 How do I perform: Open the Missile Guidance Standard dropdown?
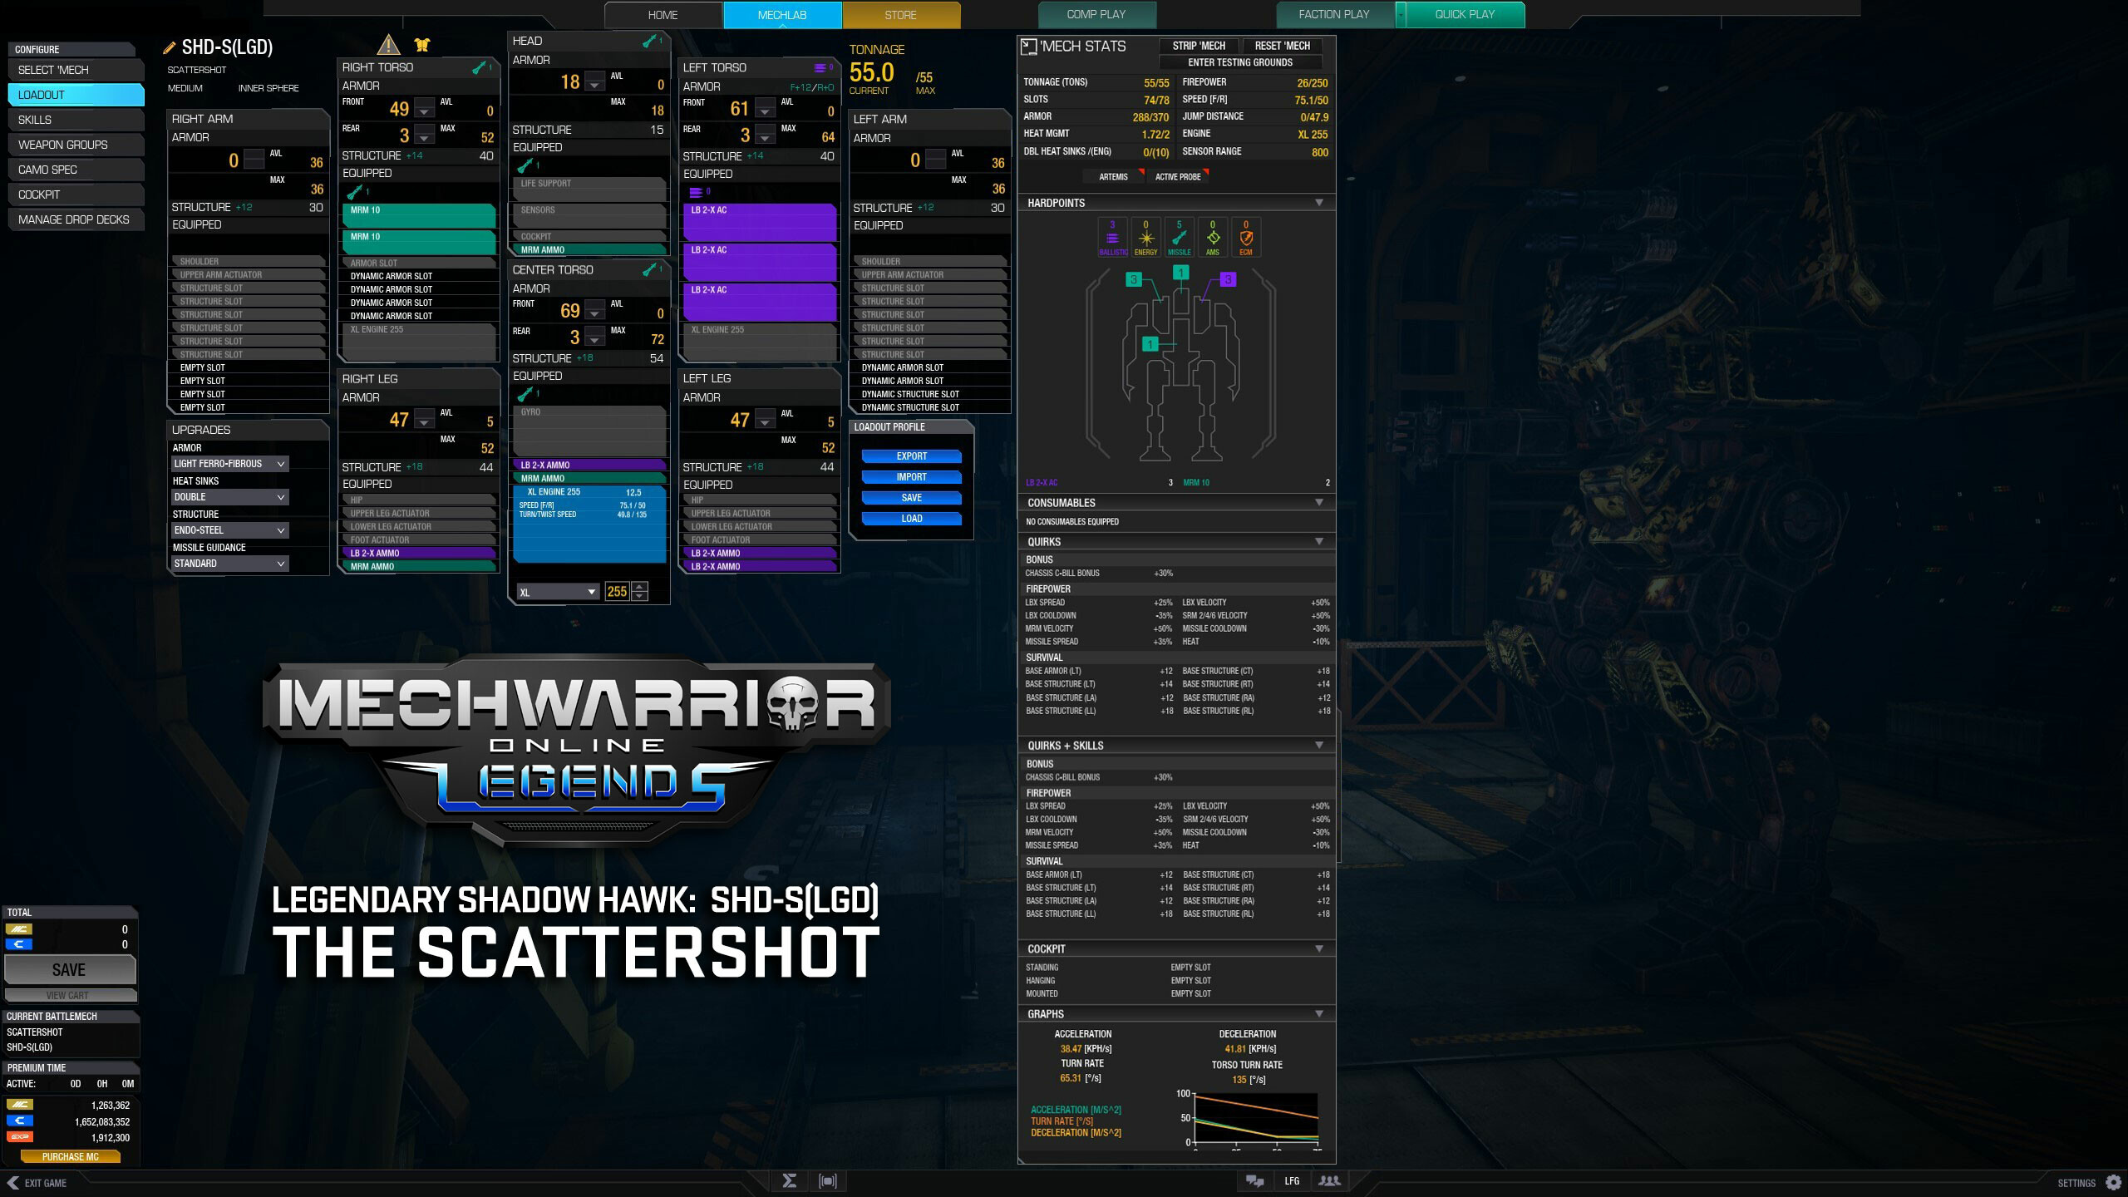[230, 564]
